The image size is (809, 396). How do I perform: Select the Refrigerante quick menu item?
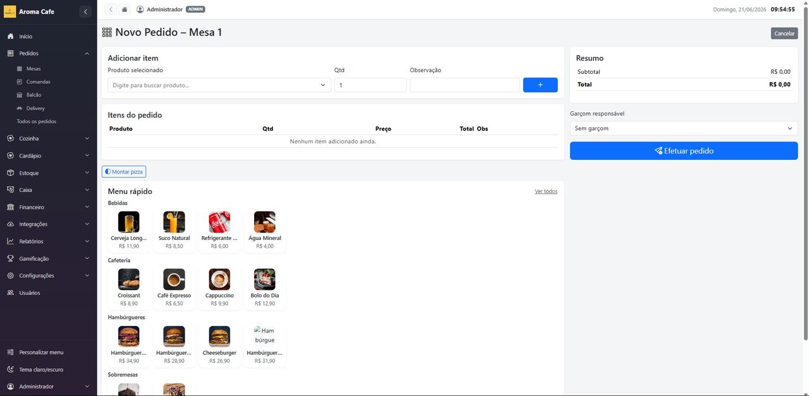(x=219, y=231)
